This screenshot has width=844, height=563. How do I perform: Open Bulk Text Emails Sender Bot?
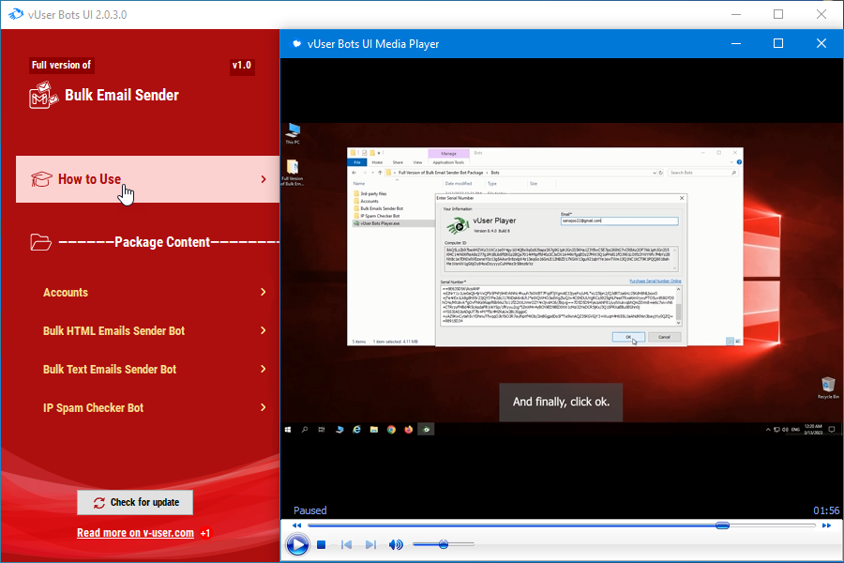pos(110,370)
